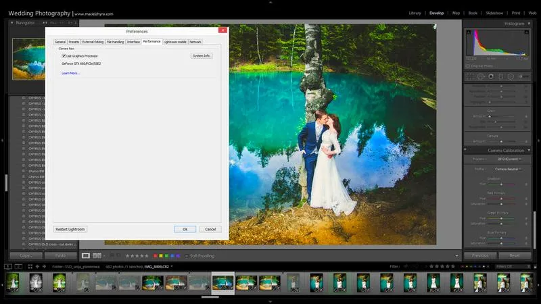Go forward with filmstrip right arrow

[x=44, y=266]
